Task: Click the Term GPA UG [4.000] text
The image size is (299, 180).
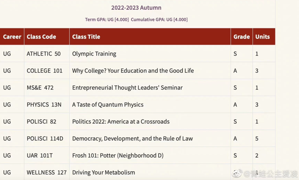Action: 107,20
